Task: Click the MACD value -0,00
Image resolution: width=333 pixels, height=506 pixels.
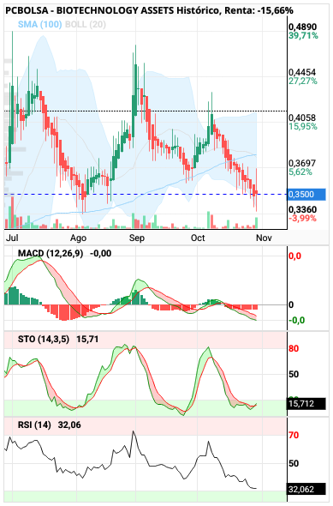Action: pos(100,253)
